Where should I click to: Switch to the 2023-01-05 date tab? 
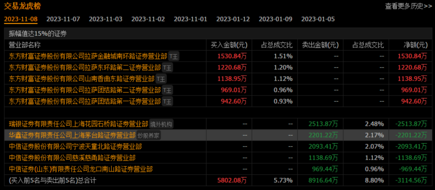pos(318,19)
